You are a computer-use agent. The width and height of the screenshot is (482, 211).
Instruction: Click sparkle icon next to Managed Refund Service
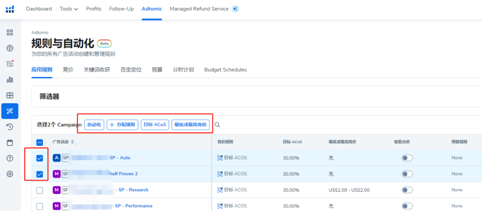tap(235, 9)
